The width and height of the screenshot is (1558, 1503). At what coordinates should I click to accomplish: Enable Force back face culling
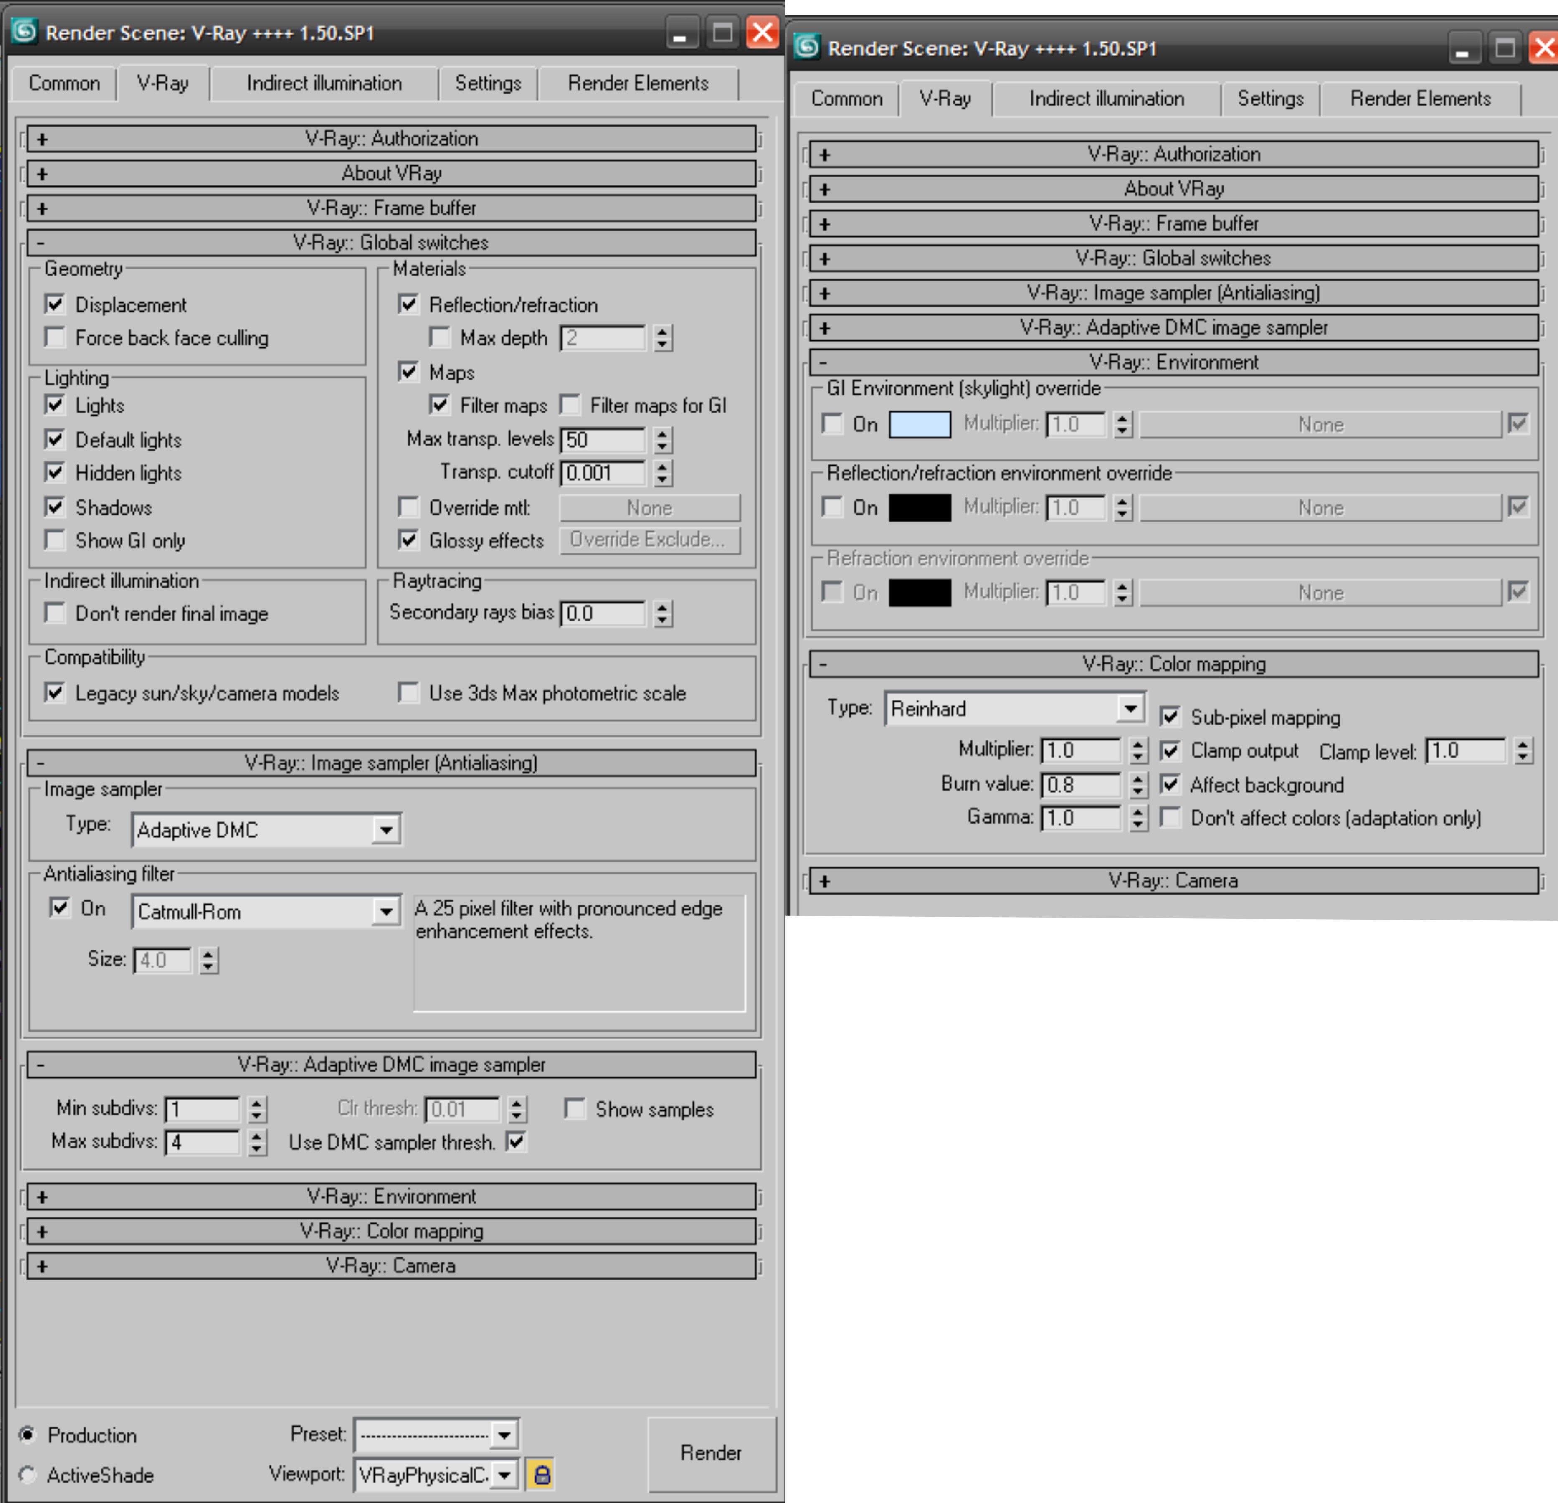[x=55, y=337]
